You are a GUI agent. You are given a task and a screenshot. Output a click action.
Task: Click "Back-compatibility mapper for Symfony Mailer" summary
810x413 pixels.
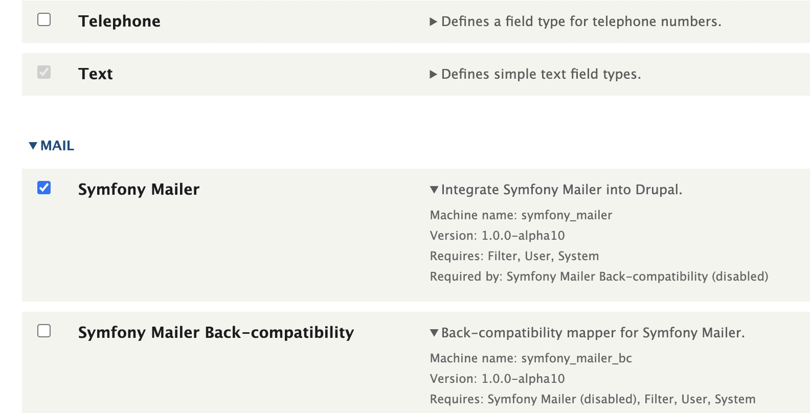593,333
